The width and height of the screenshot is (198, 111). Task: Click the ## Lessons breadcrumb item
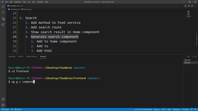27,10
